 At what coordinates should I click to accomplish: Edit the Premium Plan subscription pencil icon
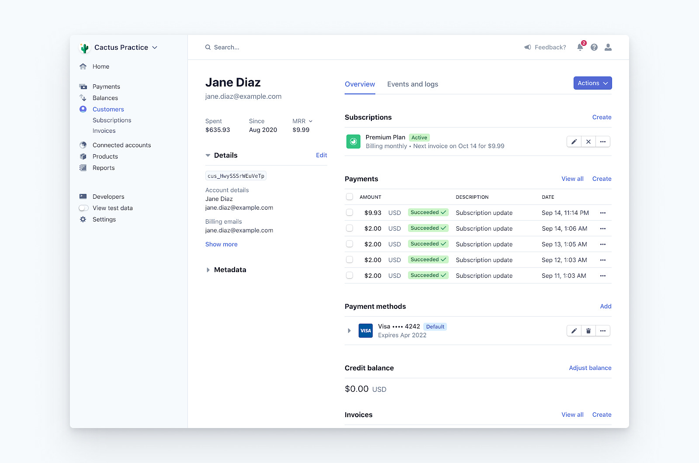point(574,142)
